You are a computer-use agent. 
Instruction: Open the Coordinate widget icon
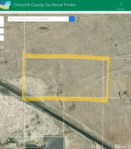pyautogui.click(x=121, y=4)
